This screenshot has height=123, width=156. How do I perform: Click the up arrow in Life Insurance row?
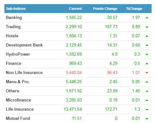147,109
